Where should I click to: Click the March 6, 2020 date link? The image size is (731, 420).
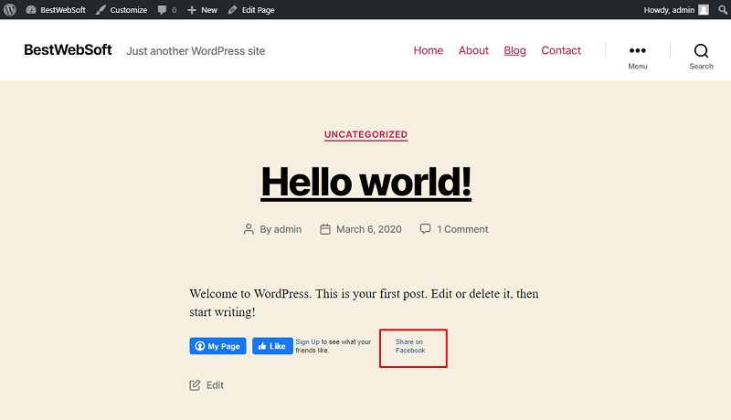coord(369,229)
